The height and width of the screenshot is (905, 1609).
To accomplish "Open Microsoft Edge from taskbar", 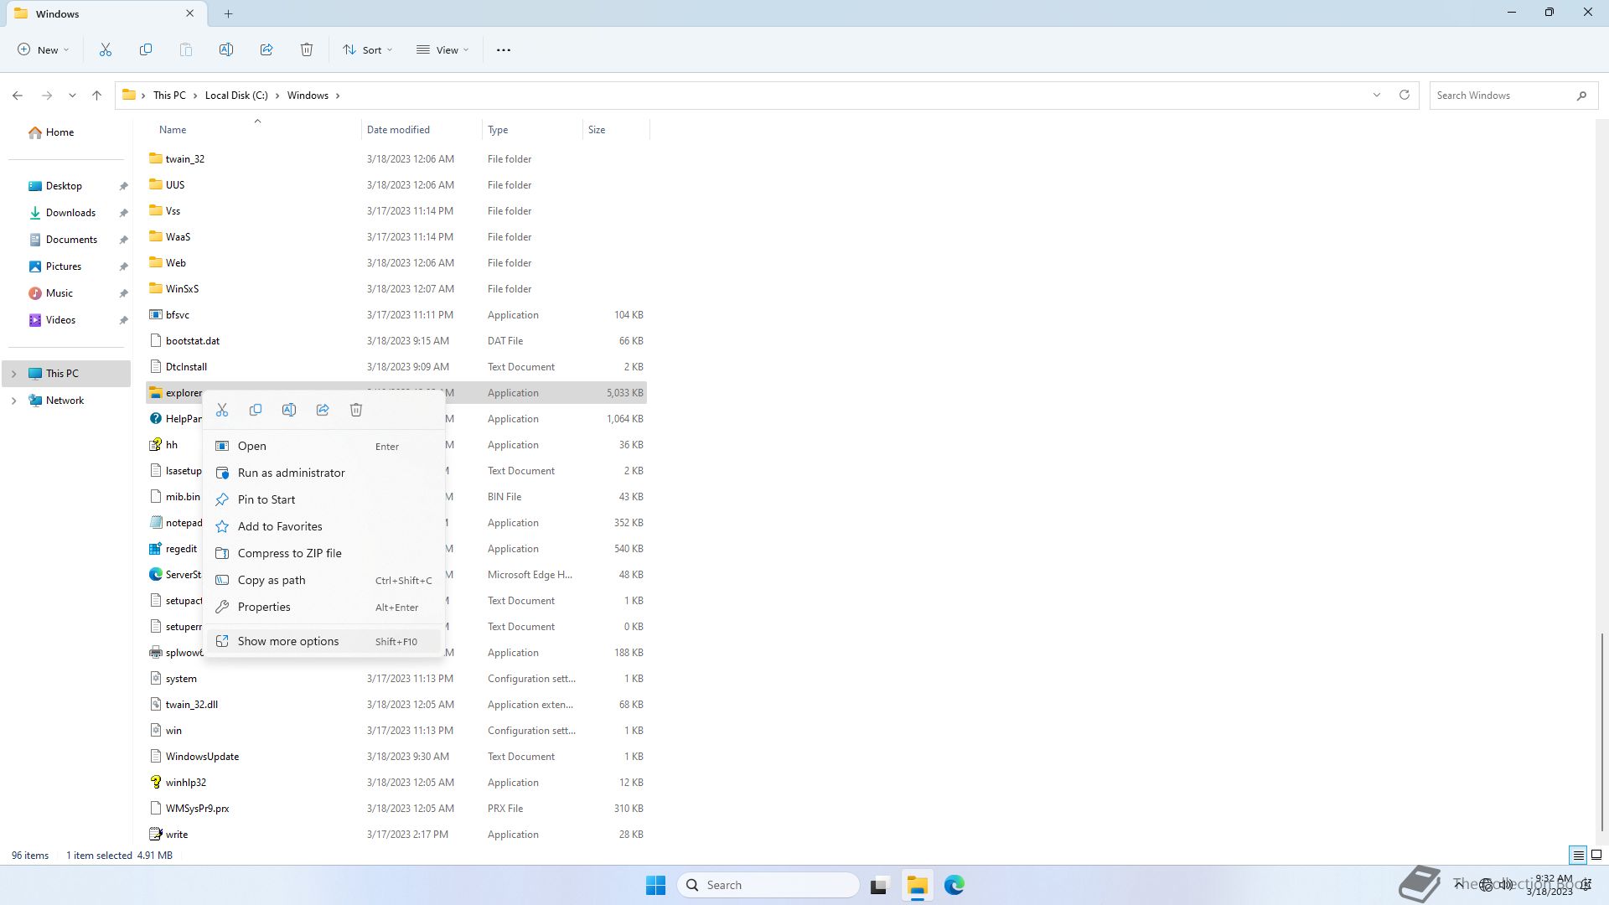I will (954, 885).
